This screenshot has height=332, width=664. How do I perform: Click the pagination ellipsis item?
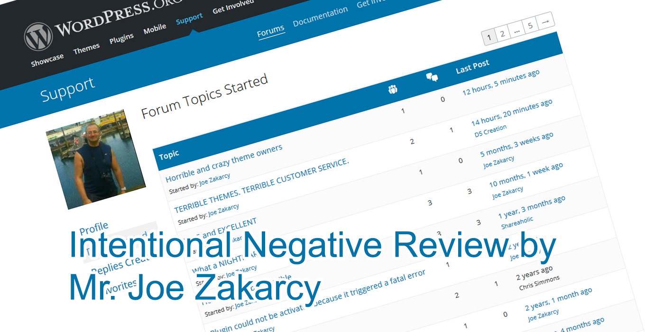516,29
